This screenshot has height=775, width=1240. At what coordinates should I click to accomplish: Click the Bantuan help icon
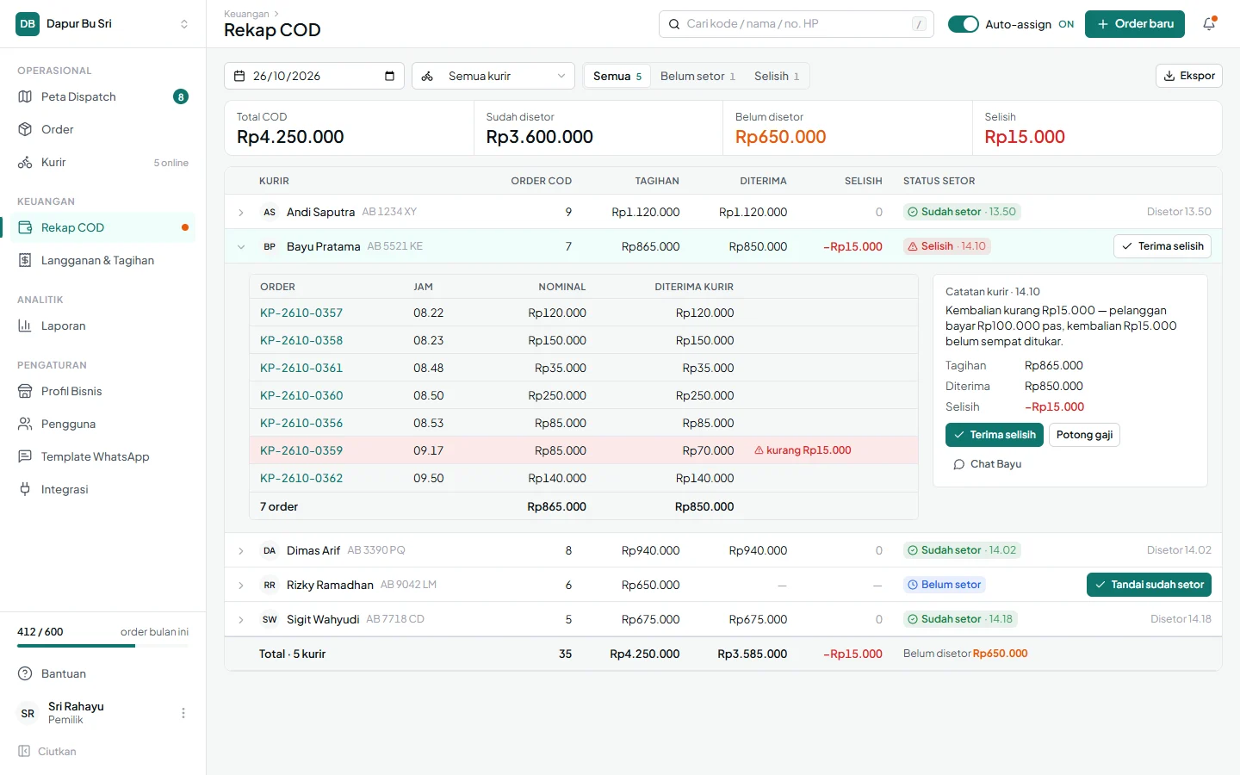25,673
